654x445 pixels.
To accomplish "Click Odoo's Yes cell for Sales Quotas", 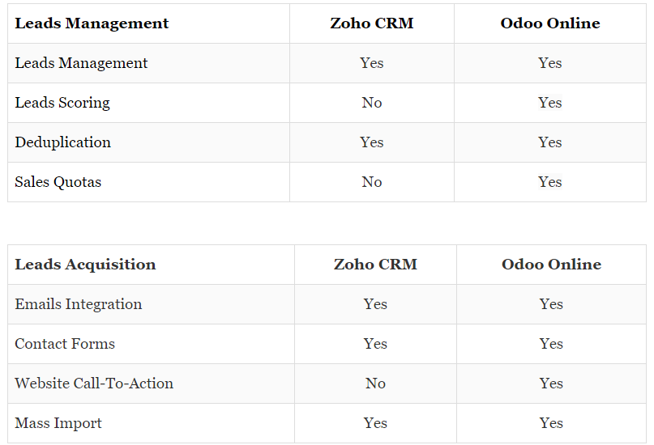I will [x=550, y=182].
